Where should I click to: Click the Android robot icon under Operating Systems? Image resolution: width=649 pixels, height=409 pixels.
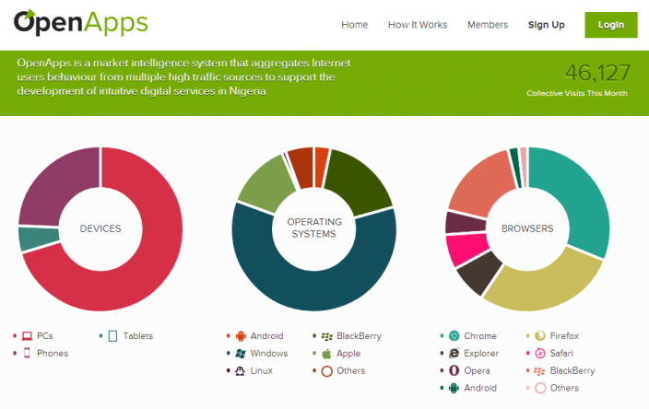(241, 336)
